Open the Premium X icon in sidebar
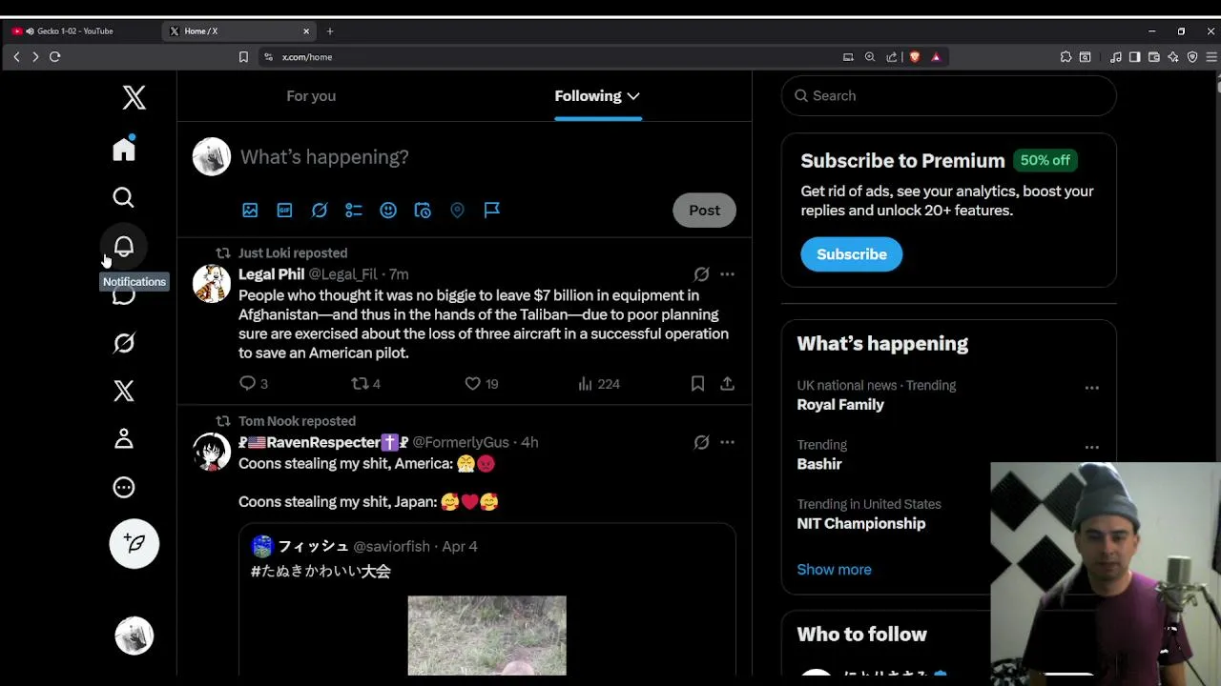 [124, 391]
